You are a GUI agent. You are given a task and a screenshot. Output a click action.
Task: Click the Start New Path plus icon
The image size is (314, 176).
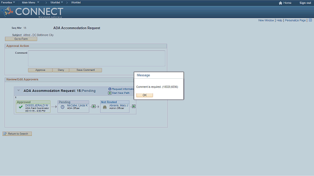point(109,93)
